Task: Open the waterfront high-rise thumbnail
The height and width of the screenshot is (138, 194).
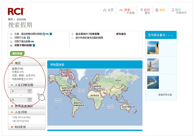Action: click(153, 65)
